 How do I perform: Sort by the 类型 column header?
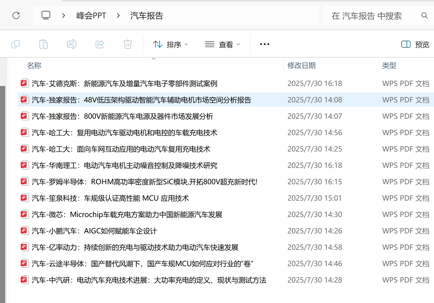pyautogui.click(x=389, y=66)
